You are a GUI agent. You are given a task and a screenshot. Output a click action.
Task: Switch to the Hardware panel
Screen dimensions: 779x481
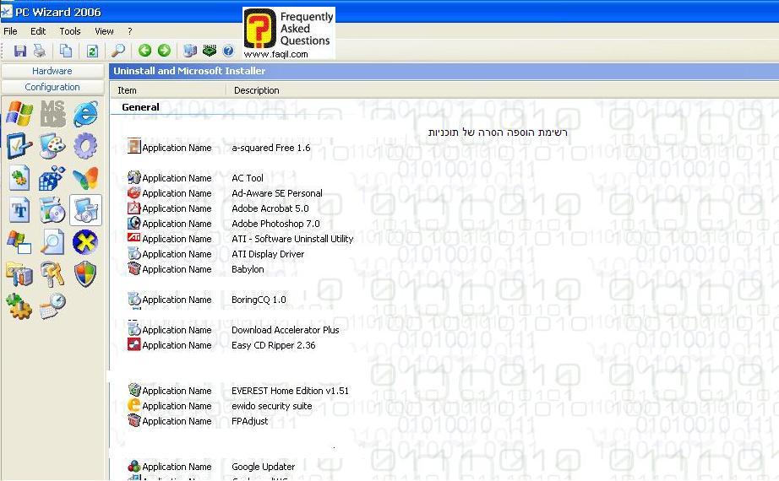52,71
